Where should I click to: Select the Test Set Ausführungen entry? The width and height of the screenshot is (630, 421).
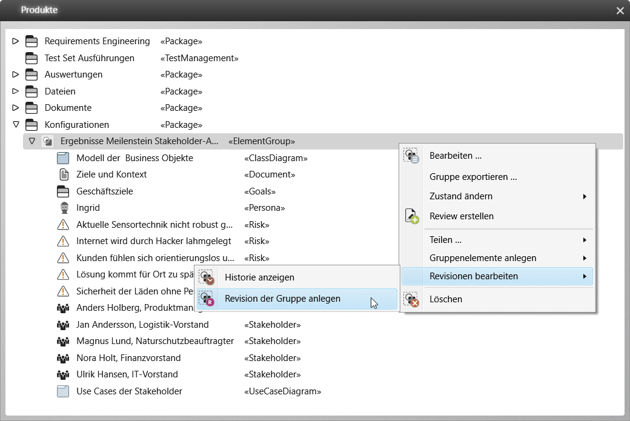pyautogui.click(x=89, y=58)
